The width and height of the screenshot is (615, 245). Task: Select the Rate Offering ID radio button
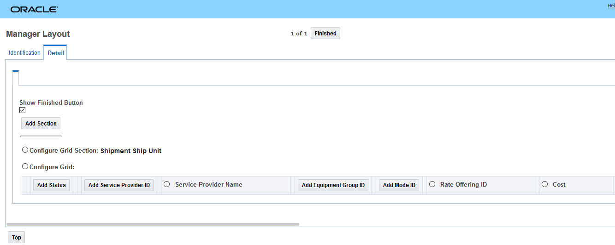pos(432,184)
